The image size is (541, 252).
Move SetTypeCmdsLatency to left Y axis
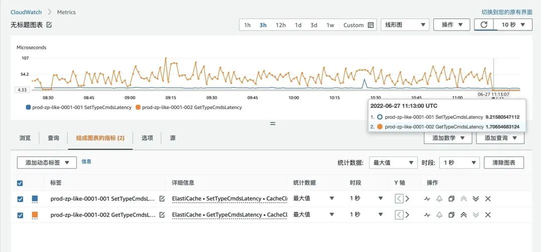pos(399,198)
